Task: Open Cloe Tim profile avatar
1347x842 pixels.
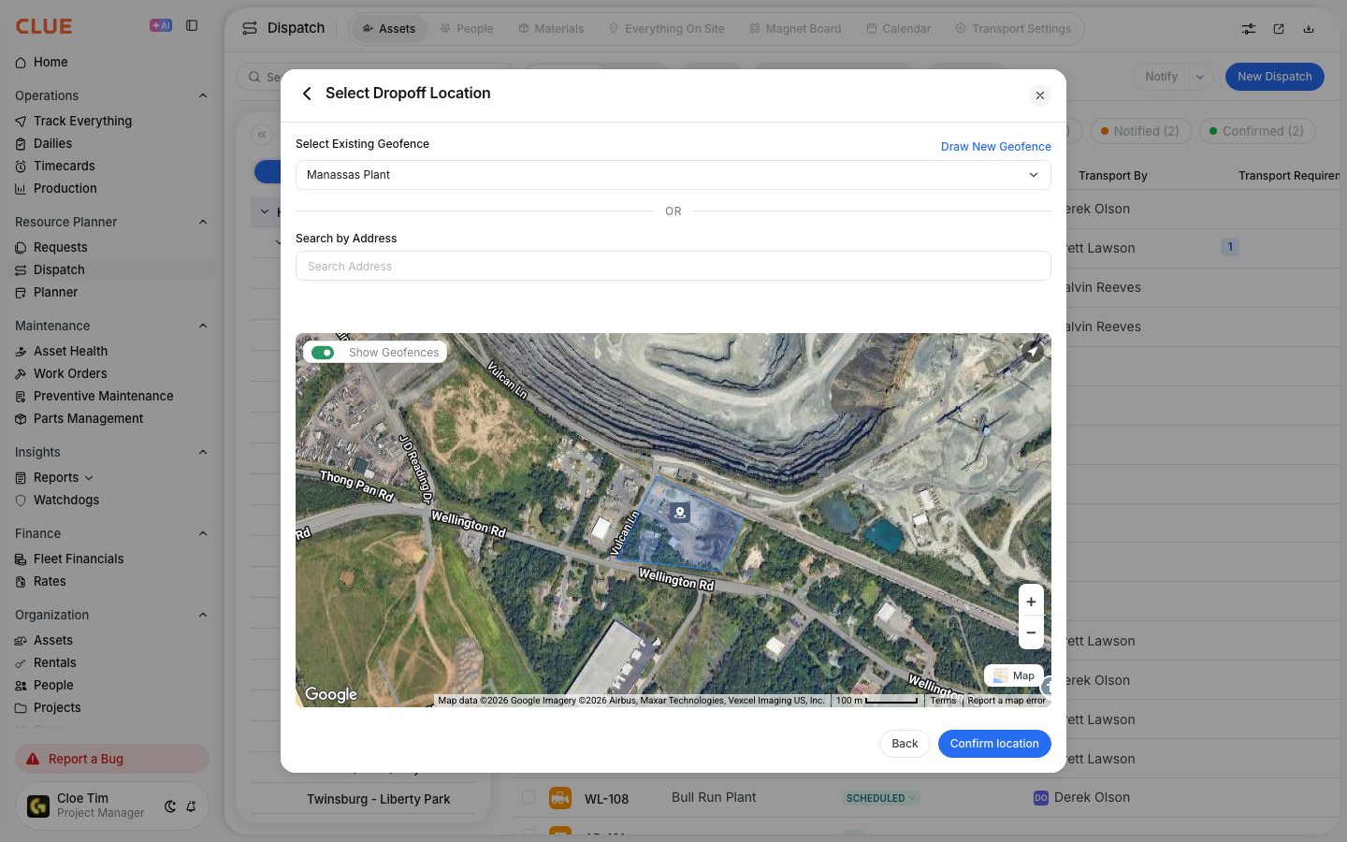Action: tap(38, 806)
